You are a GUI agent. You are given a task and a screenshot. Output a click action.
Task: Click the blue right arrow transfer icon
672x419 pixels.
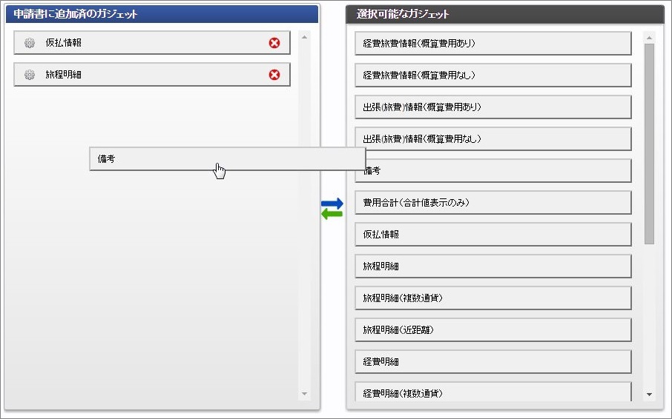tap(332, 204)
